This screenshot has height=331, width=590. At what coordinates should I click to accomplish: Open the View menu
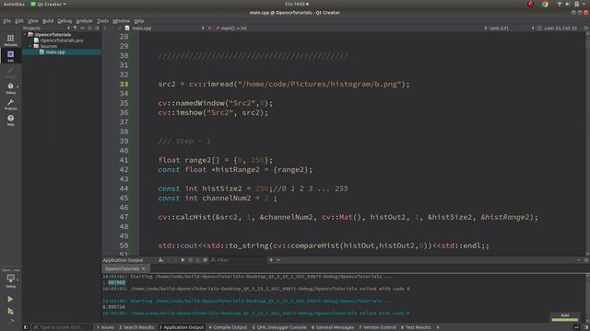pyautogui.click(x=33, y=21)
